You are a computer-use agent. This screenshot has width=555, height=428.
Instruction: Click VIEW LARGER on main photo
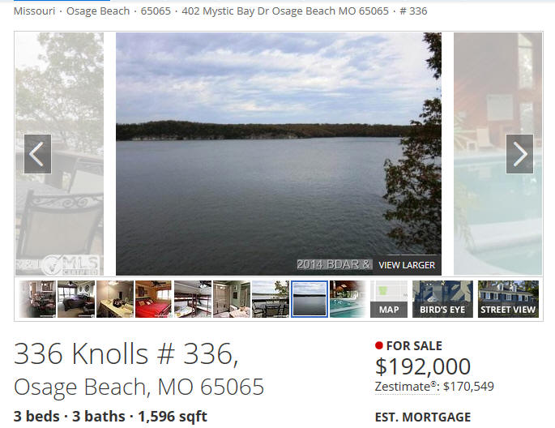[x=407, y=265]
